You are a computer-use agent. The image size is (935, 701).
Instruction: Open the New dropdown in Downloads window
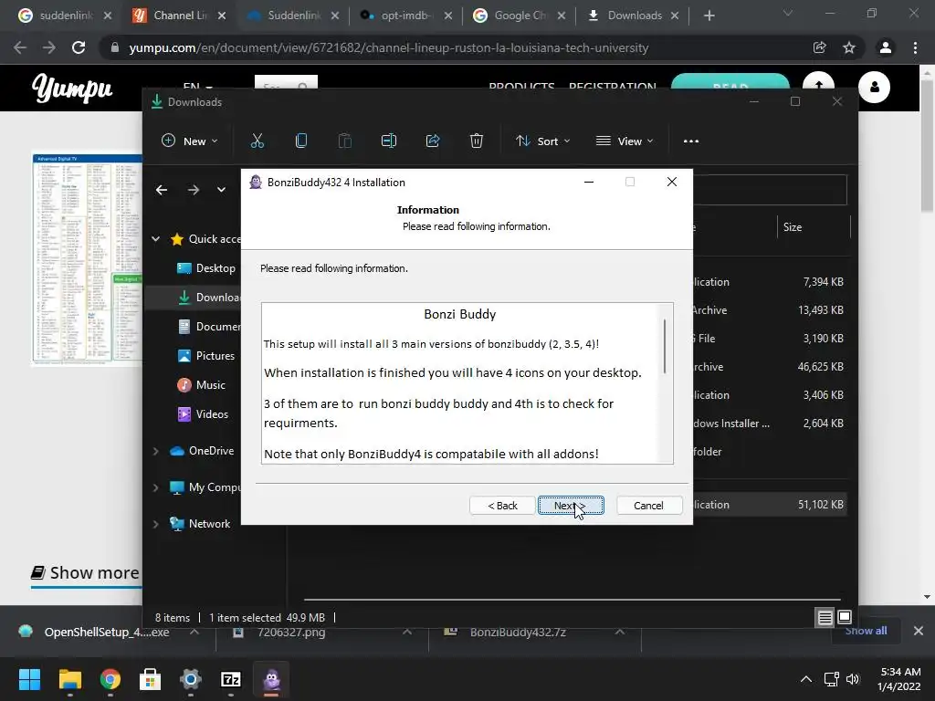click(190, 141)
